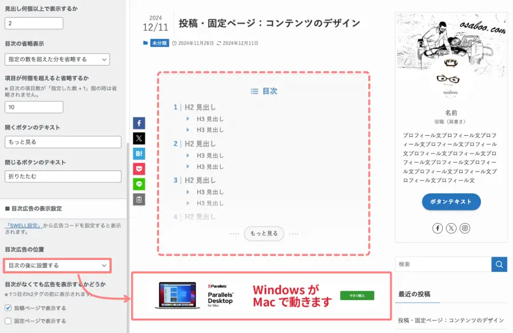
Task: Click the search magnifier button
Action: point(499,264)
